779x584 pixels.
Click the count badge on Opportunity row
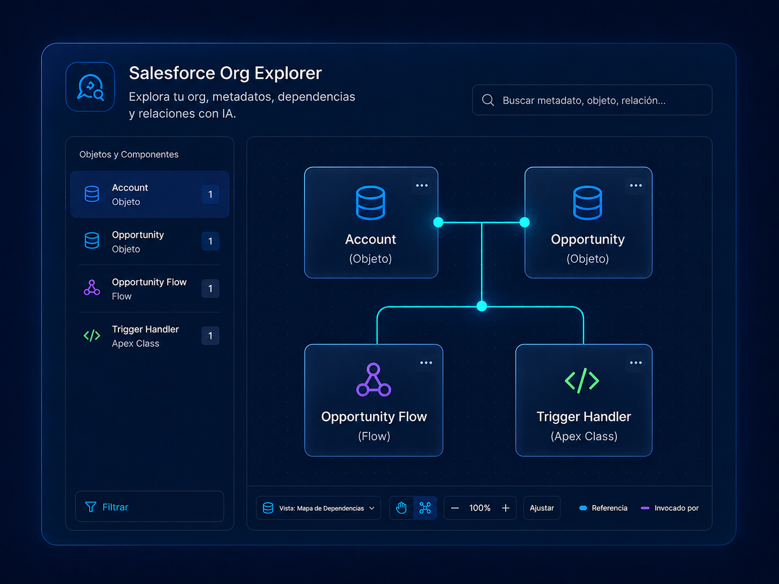210,241
